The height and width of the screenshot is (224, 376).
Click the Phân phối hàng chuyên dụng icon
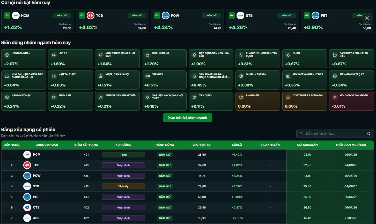click(241, 55)
